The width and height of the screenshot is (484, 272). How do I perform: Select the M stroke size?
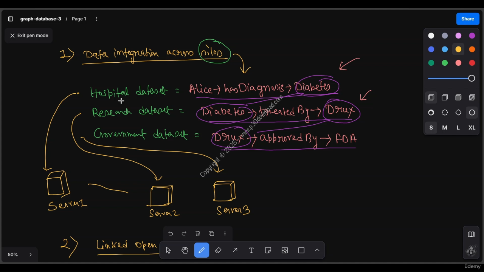[445, 128]
